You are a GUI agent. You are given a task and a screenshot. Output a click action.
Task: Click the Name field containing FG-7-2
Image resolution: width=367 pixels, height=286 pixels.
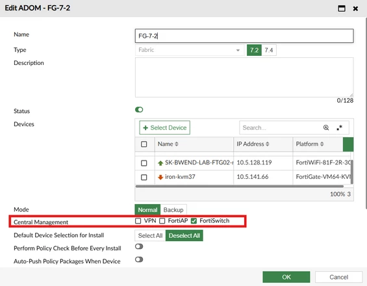(x=244, y=36)
